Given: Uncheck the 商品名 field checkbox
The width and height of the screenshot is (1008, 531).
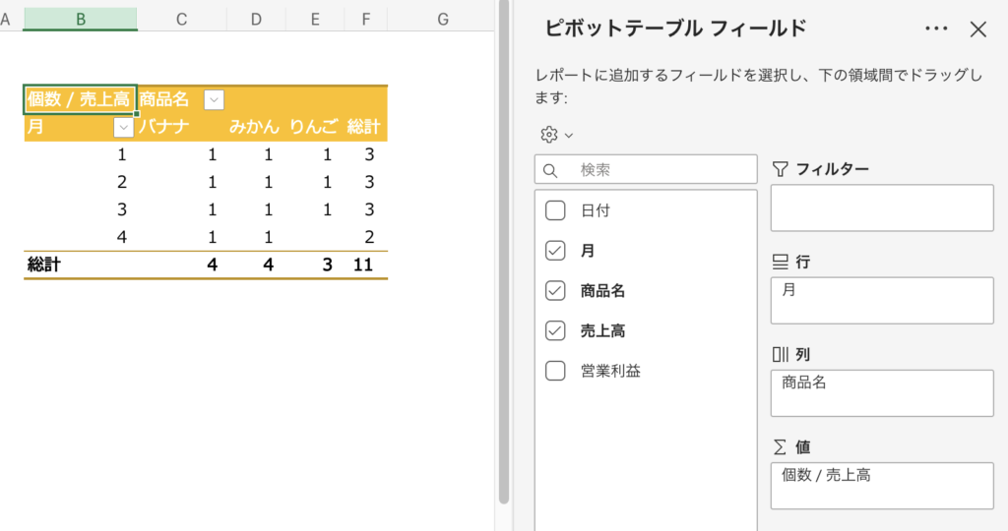Looking at the screenshot, I should pos(555,291).
